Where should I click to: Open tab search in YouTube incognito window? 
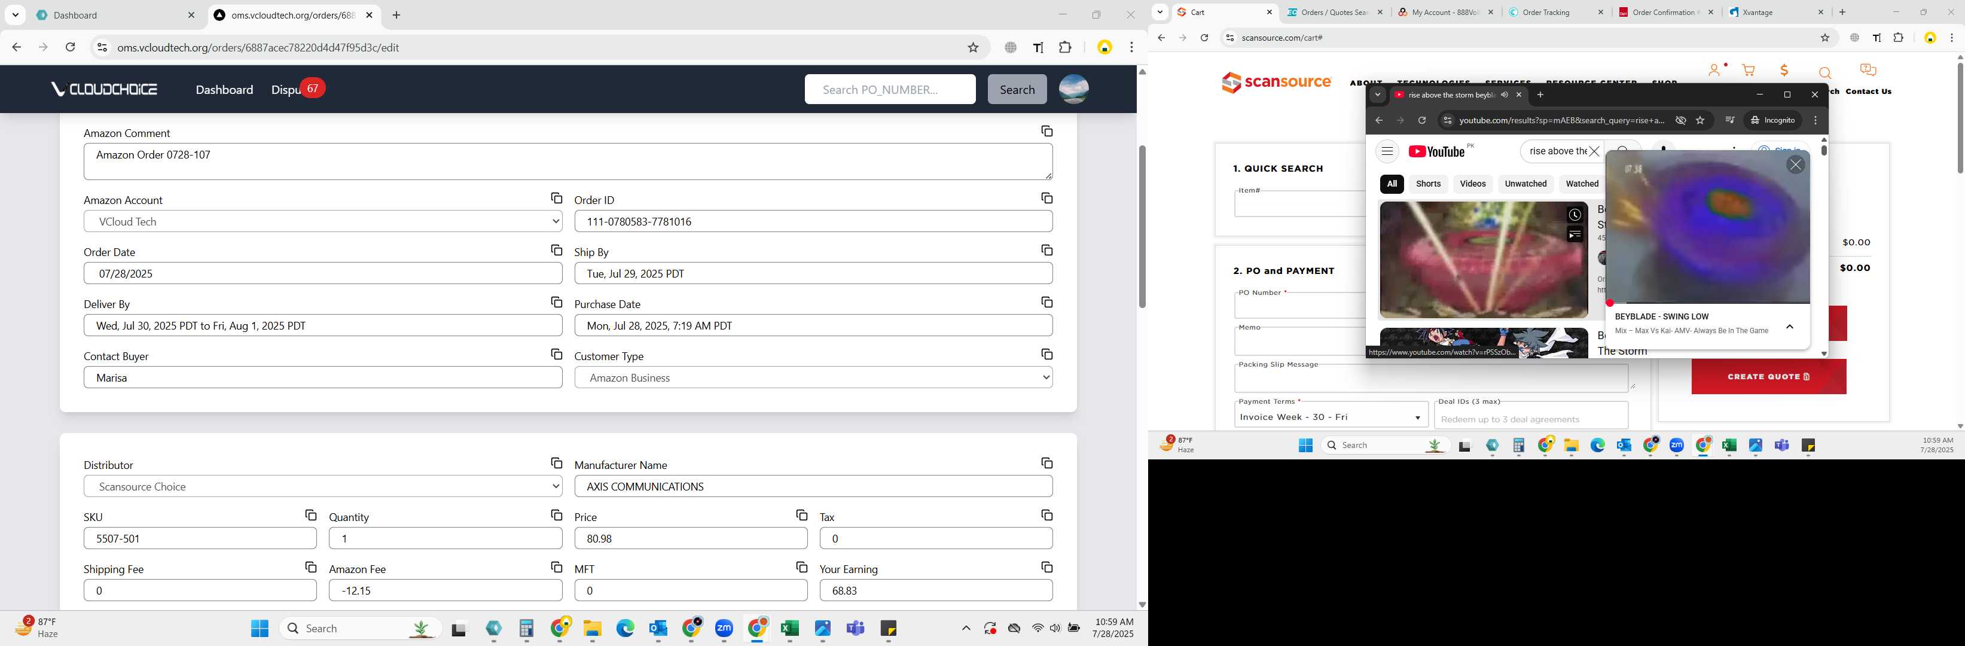pos(1378,95)
